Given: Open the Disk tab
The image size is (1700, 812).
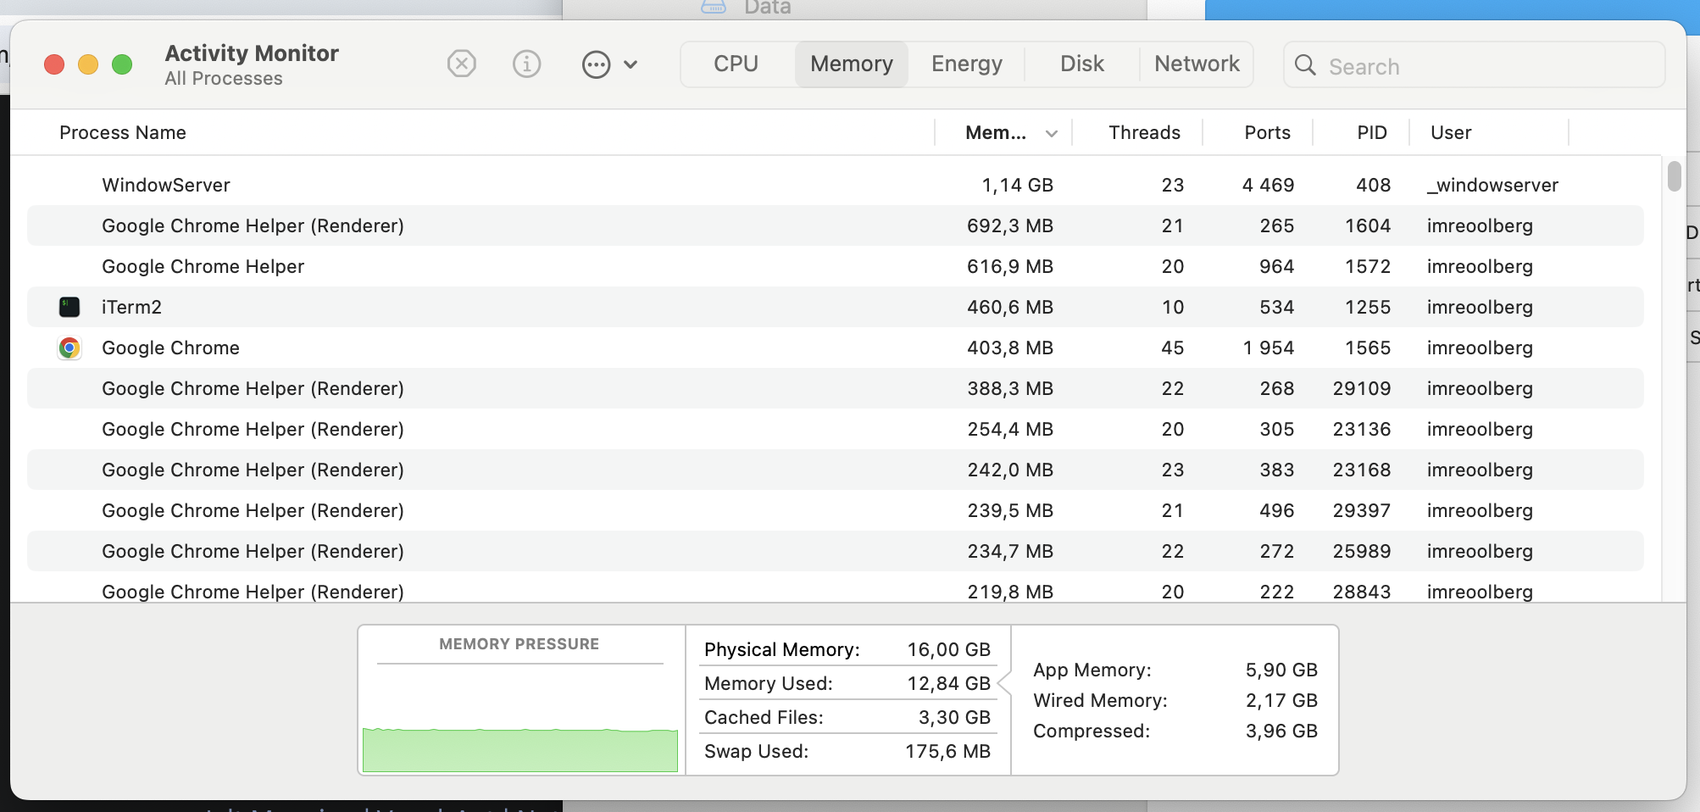Looking at the screenshot, I should pos(1082,64).
